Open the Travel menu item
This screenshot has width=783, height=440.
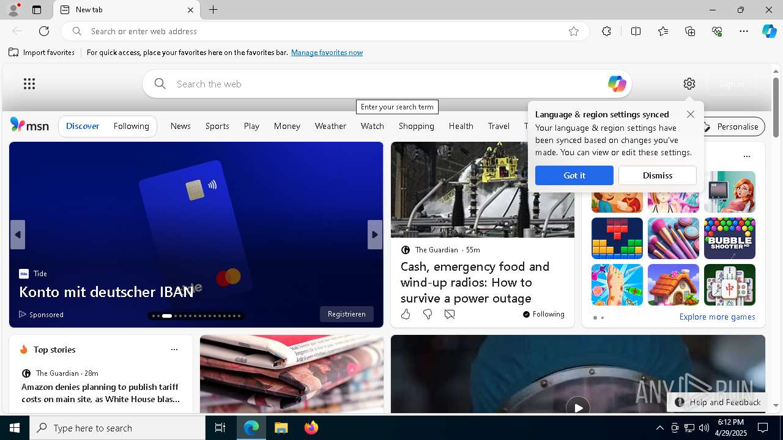499,126
